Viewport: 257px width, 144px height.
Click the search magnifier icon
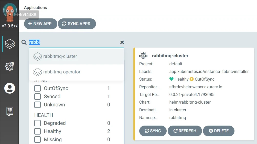(x=24, y=42)
